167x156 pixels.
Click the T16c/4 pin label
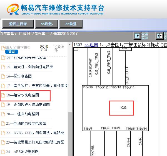[x=105, y=128]
